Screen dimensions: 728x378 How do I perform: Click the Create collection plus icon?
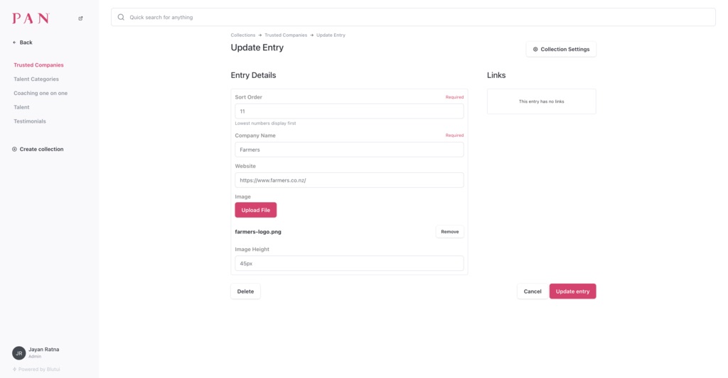tap(14, 149)
